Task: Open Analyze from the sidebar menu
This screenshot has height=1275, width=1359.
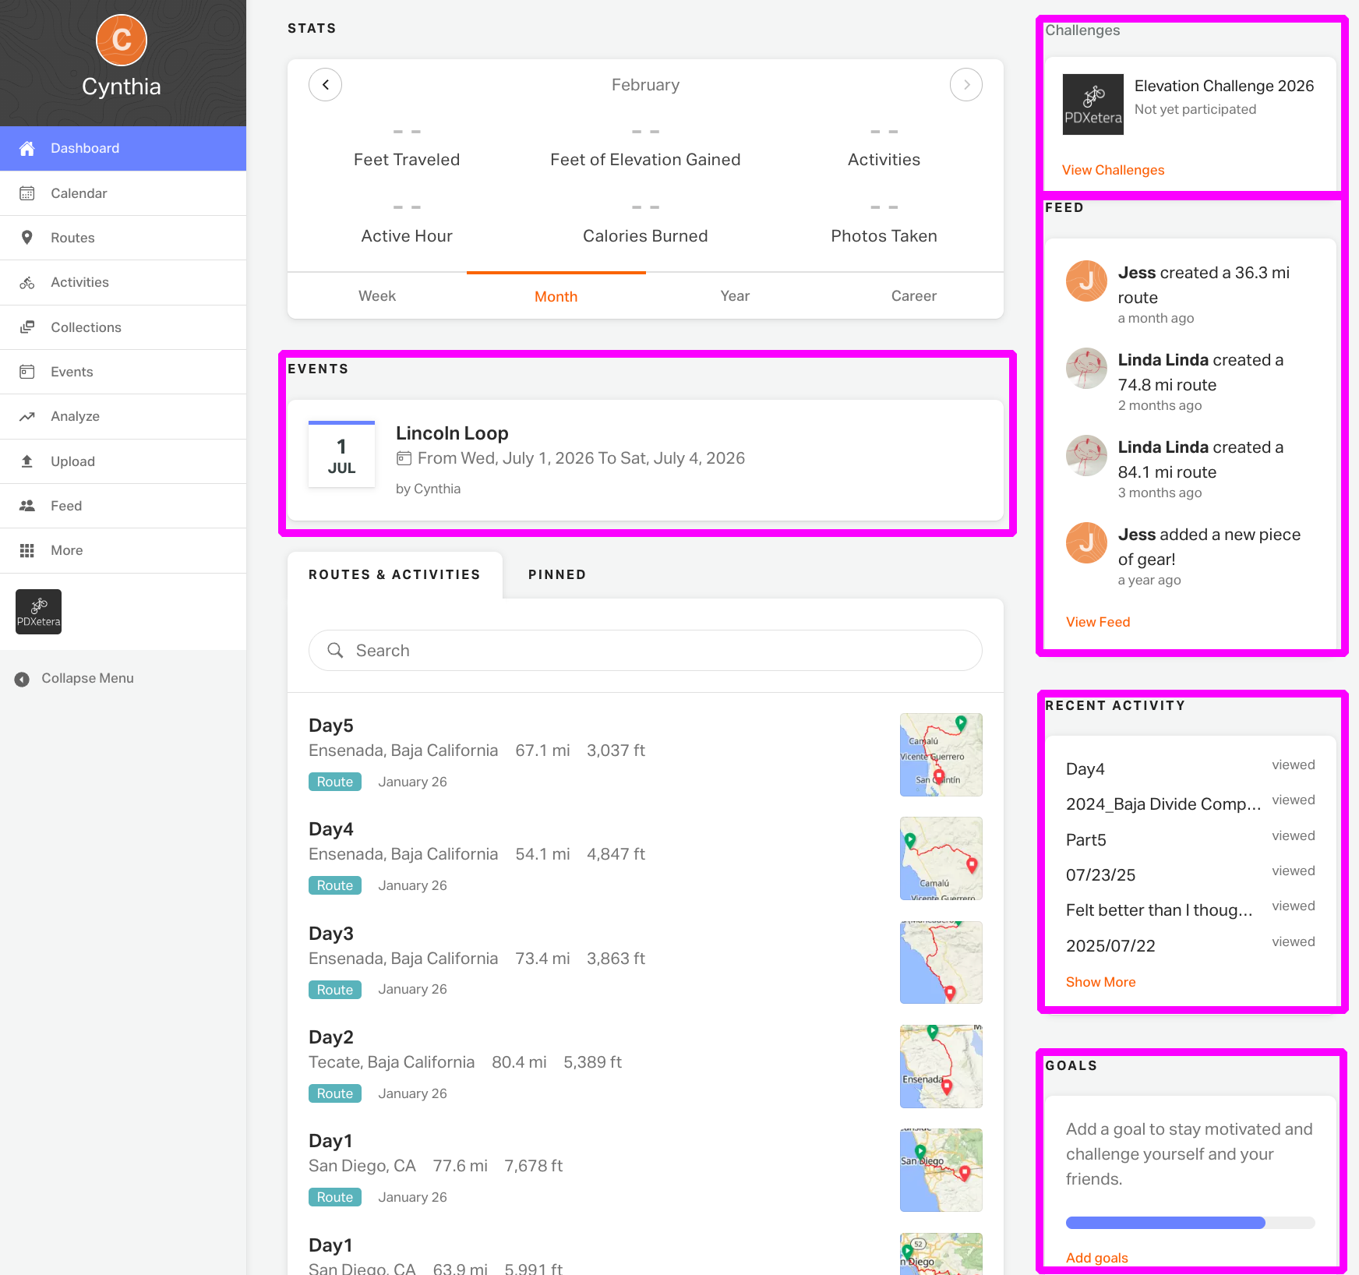Action: pyautogui.click(x=123, y=416)
